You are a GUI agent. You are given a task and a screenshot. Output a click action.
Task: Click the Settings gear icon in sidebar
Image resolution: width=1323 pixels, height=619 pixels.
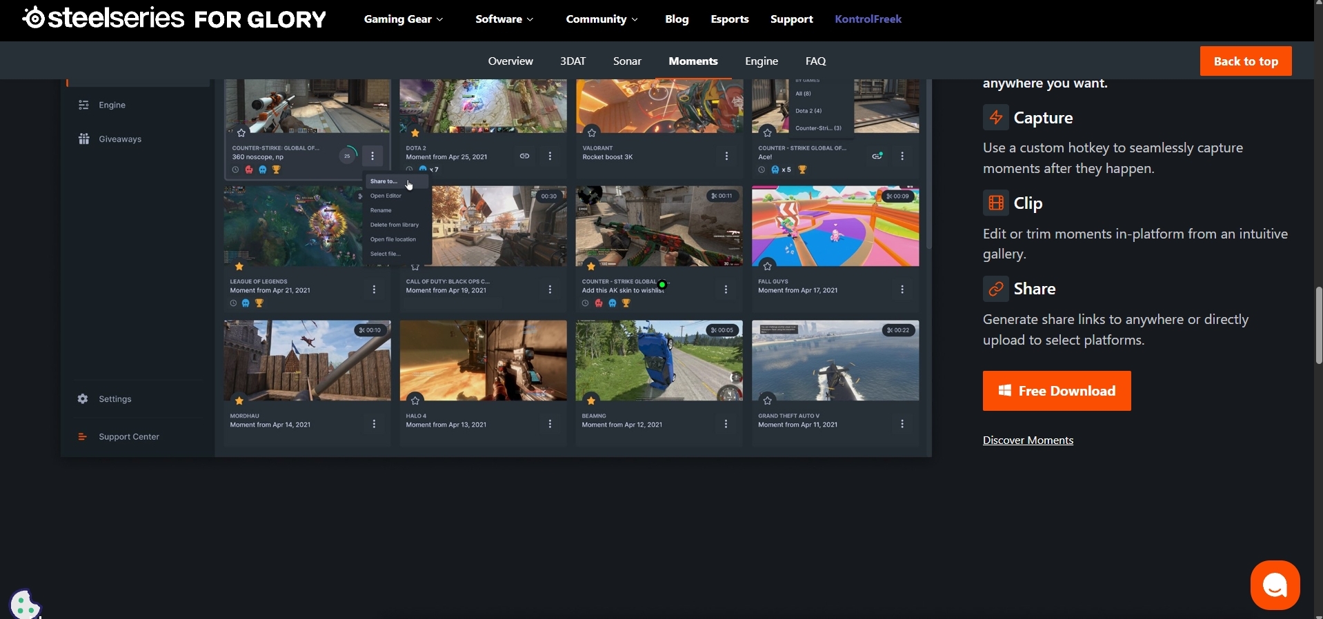point(83,399)
